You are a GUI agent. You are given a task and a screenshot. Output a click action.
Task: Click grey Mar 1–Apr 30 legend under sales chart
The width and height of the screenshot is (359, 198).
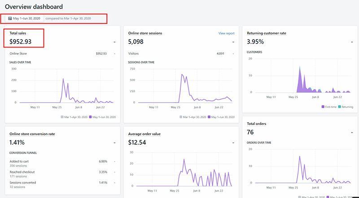61,117
